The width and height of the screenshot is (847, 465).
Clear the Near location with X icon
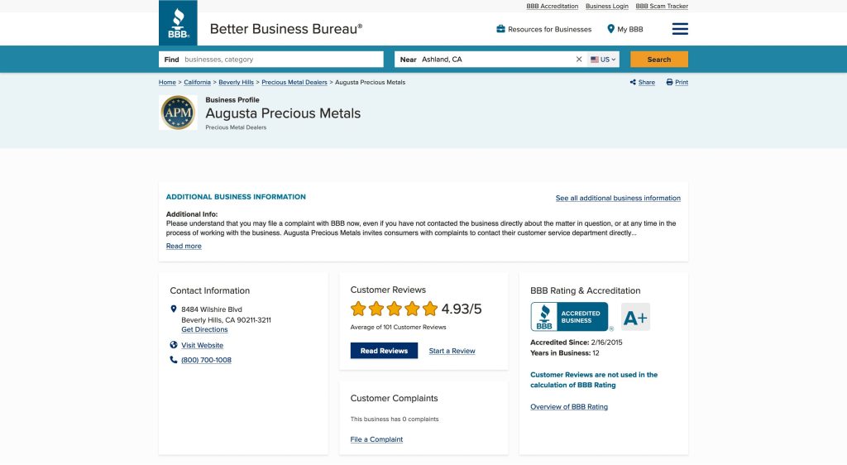coord(579,60)
